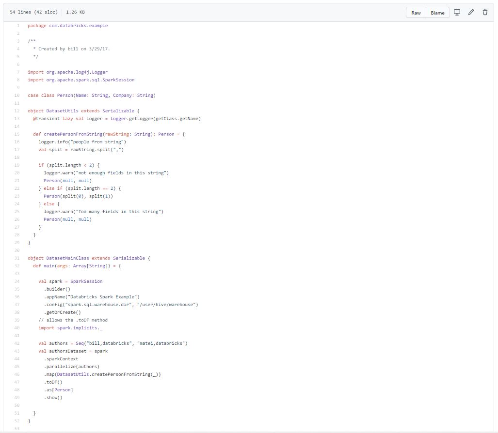Select line number 7 importing log4j Logger

18,72
